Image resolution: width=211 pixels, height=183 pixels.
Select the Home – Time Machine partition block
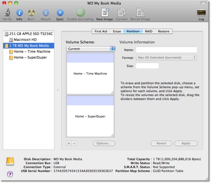pyautogui.click(x=90, y=73)
